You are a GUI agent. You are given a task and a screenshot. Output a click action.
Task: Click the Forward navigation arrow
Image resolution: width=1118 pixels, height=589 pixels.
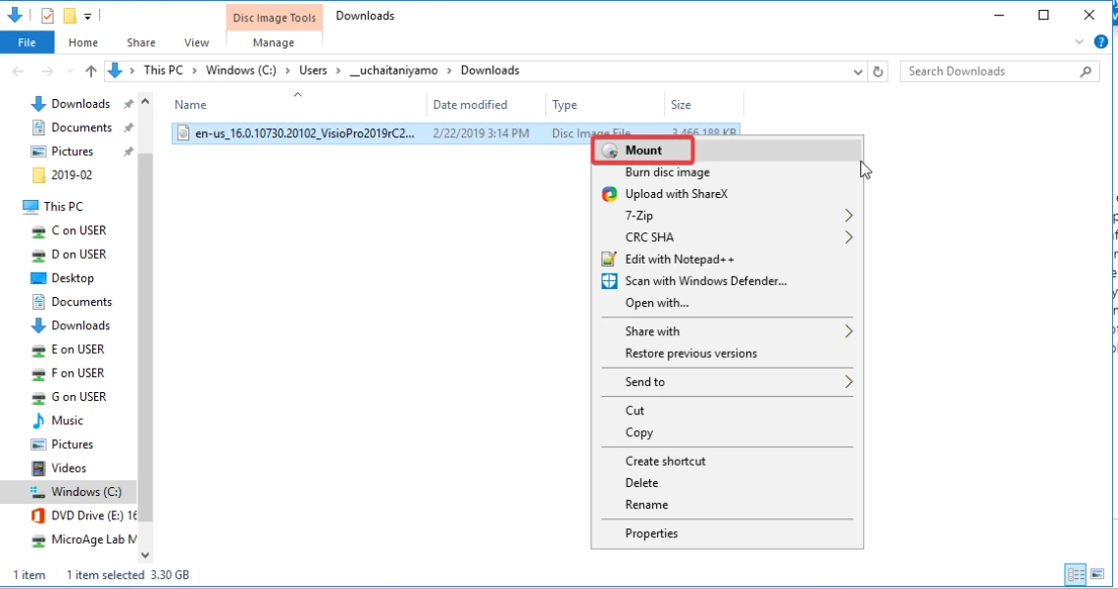47,71
